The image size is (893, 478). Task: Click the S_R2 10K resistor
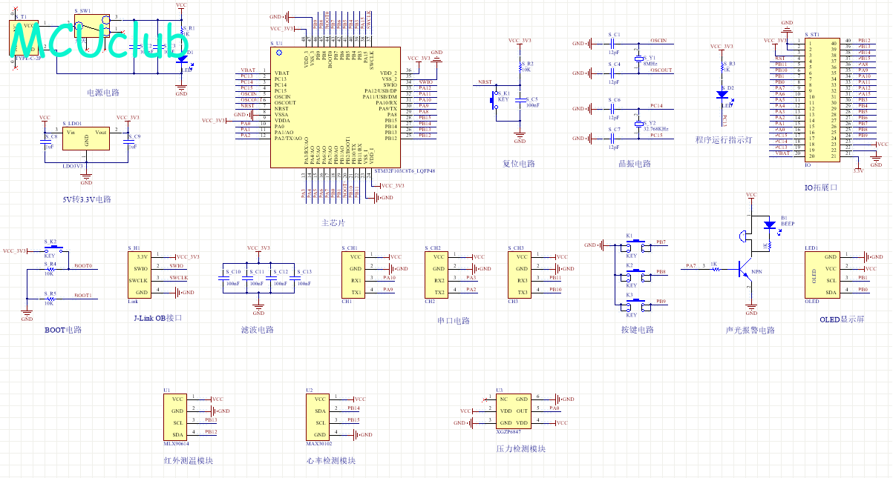tap(520, 67)
